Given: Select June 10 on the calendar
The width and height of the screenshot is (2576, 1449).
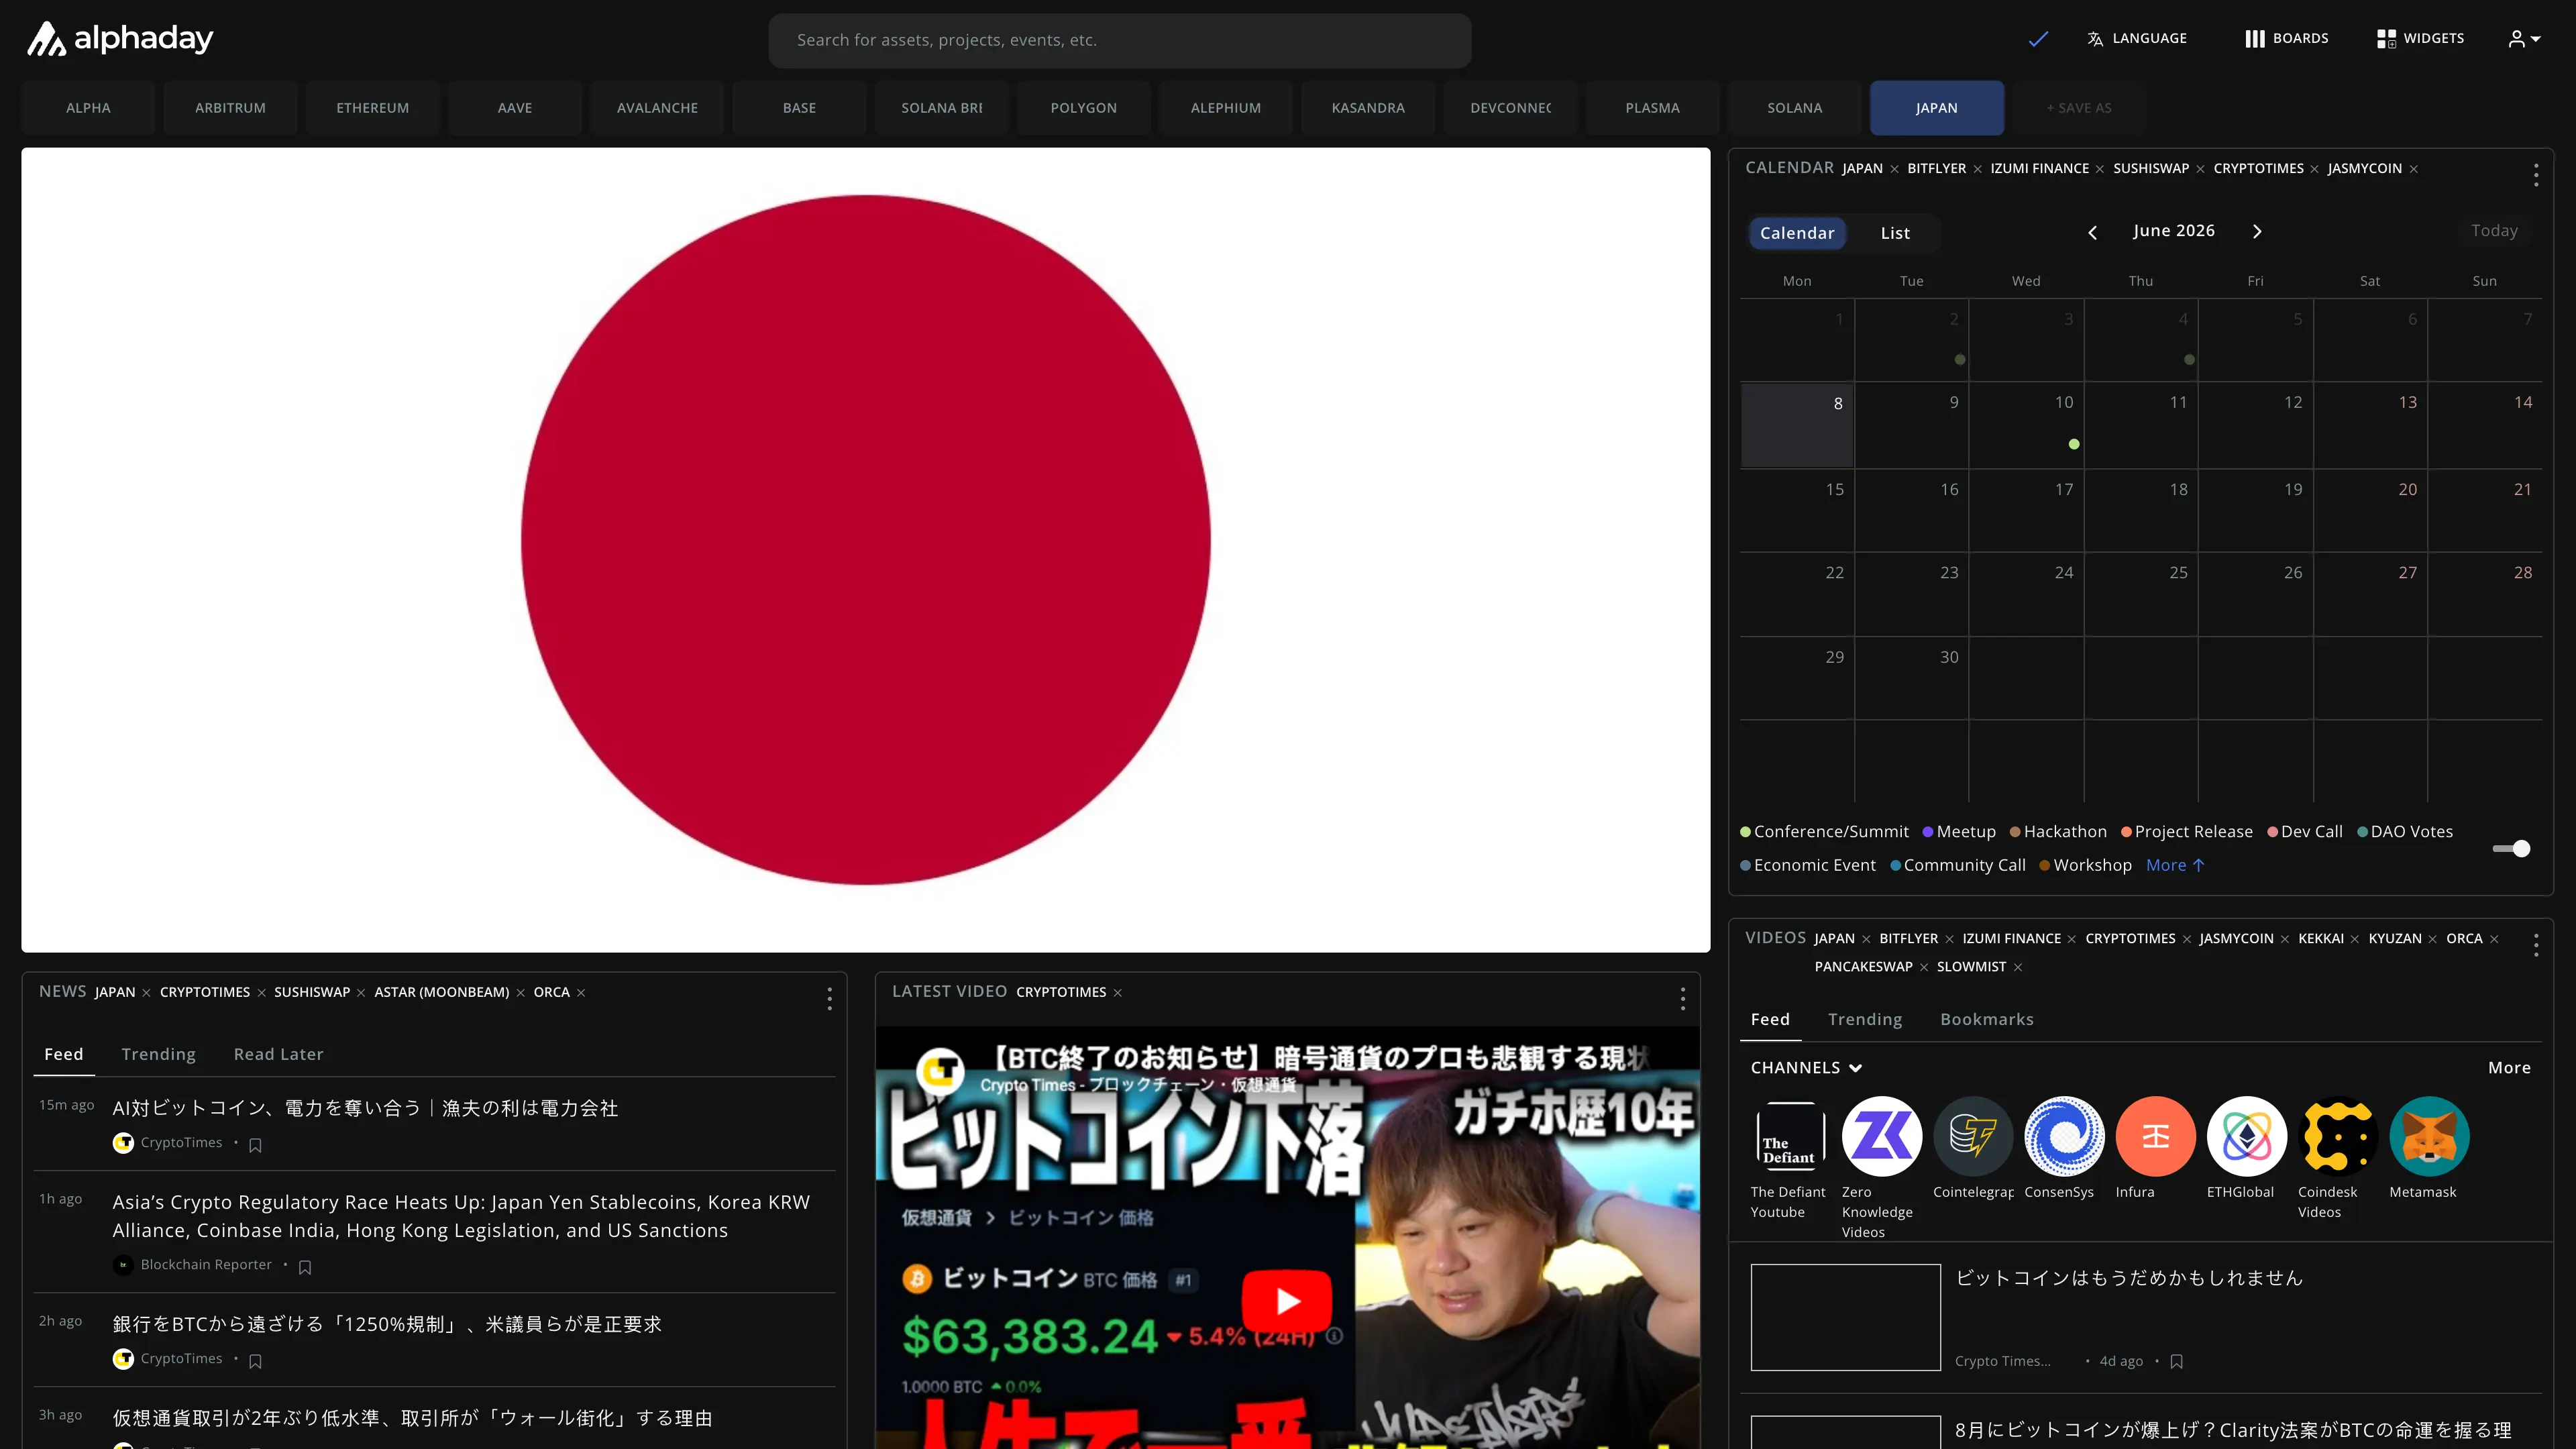Looking at the screenshot, I should (2026, 425).
